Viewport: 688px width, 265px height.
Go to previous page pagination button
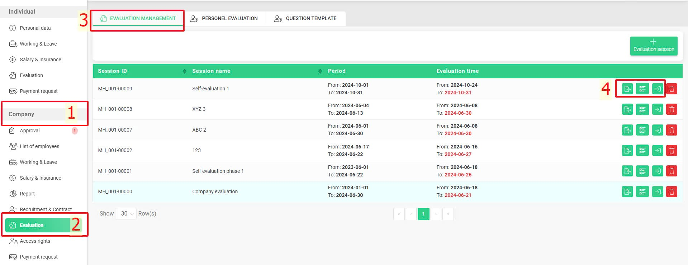point(411,214)
